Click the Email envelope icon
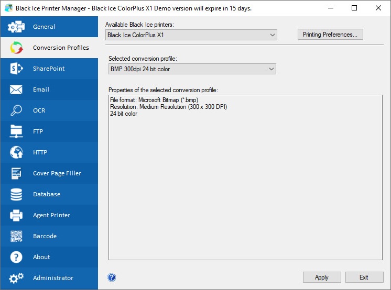This screenshot has width=391, height=290. click(x=16, y=90)
